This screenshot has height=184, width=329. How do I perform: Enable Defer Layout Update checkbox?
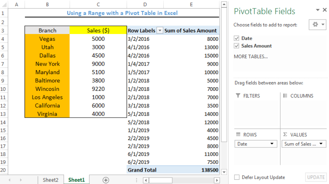coord(237,177)
